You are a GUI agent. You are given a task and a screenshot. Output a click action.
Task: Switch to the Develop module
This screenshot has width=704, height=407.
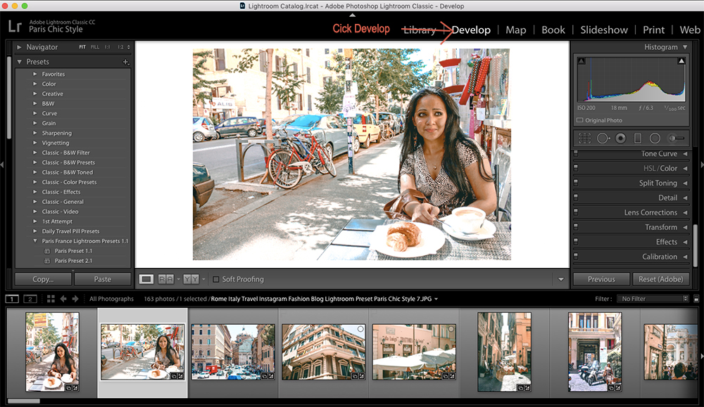click(x=471, y=30)
